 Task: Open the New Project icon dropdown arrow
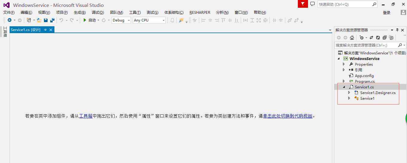point(34,20)
